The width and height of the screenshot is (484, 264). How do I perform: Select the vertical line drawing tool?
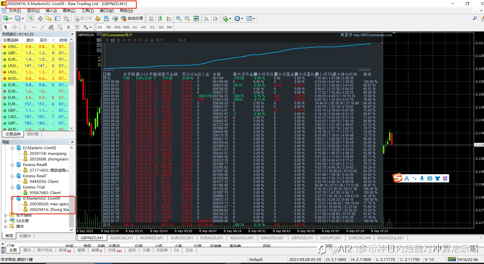tap(25, 27)
